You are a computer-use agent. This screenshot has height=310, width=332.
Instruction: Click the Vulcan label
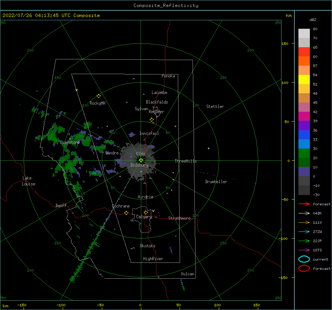(187, 274)
